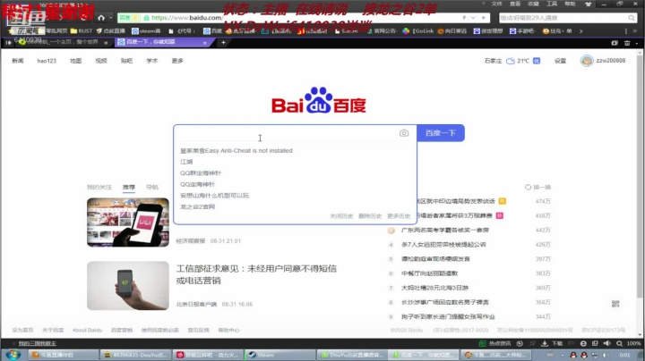Open the 工具 menu

tap(552, 4)
